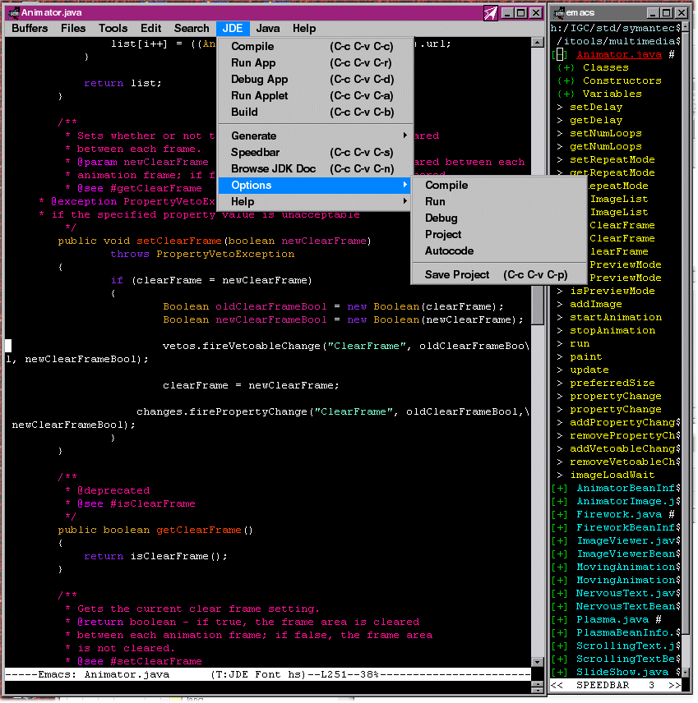Choose Compile from the JDE menu
The image size is (698, 703).
252,47
